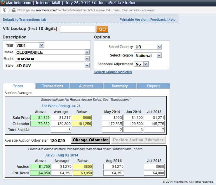
Task: Click the site identity info icon
Action: point(4,10)
